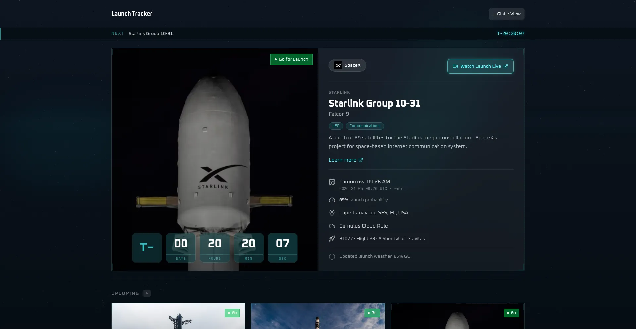This screenshot has height=329, width=636.
Task: Click Cape Canaveral SFS, FL, USA text
Action: 374,213
